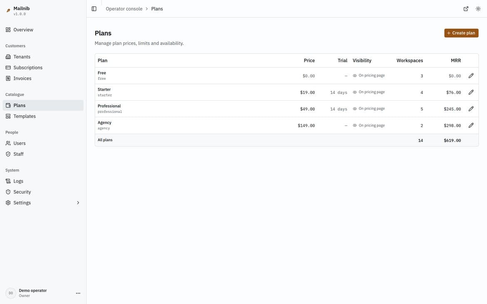Screen dimensions: 487x304
Task: Open the Staff page
Action: [43, 154]
